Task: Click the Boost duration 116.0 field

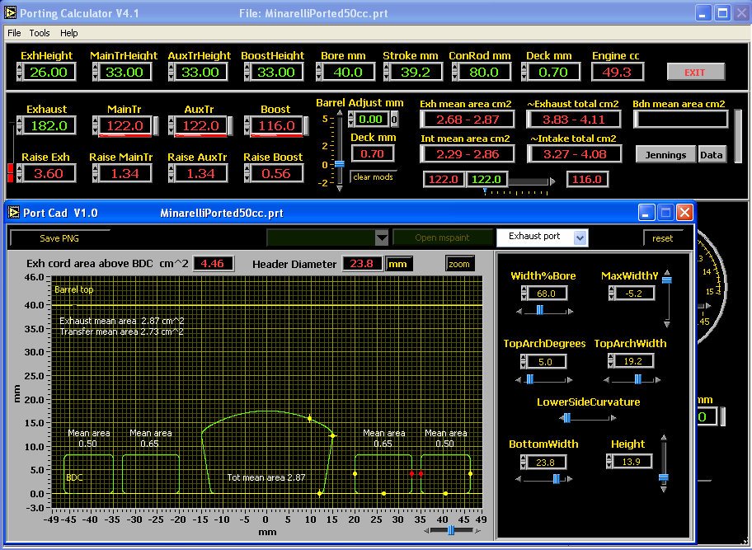Action: 276,125
